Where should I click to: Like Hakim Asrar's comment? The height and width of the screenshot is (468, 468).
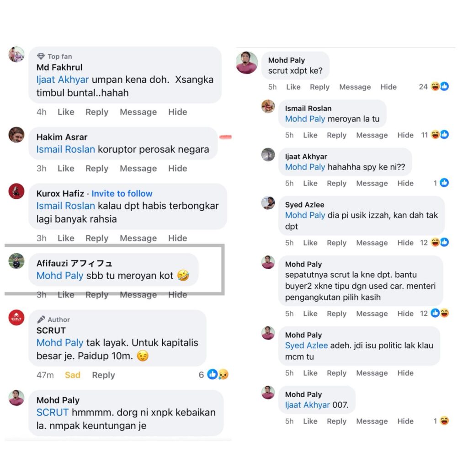[66, 168]
